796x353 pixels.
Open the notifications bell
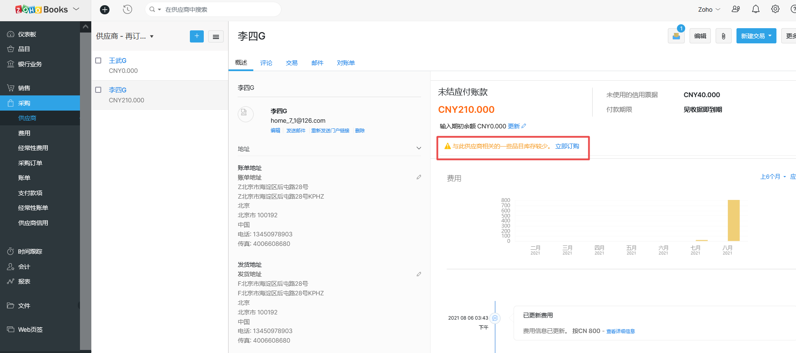[x=756, y=9]
